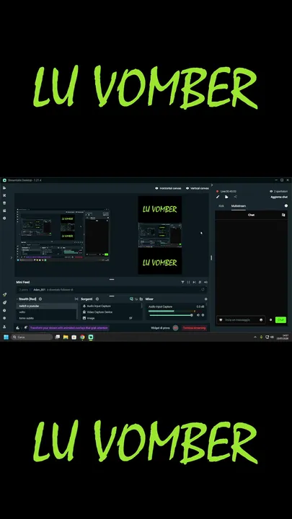Open the chat popout icon beside Chat
This screenshot has height=519, width=292.
click(x=283, y=215)
